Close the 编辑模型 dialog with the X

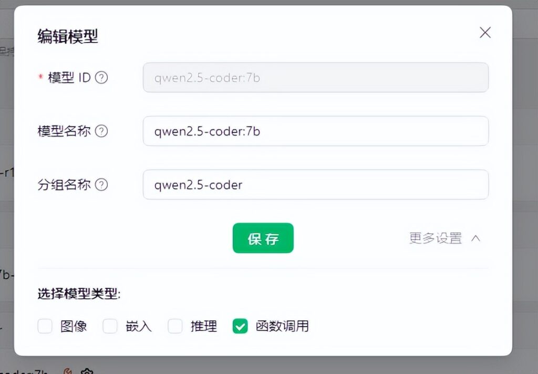pyautogui.click(x=485, y=33)
